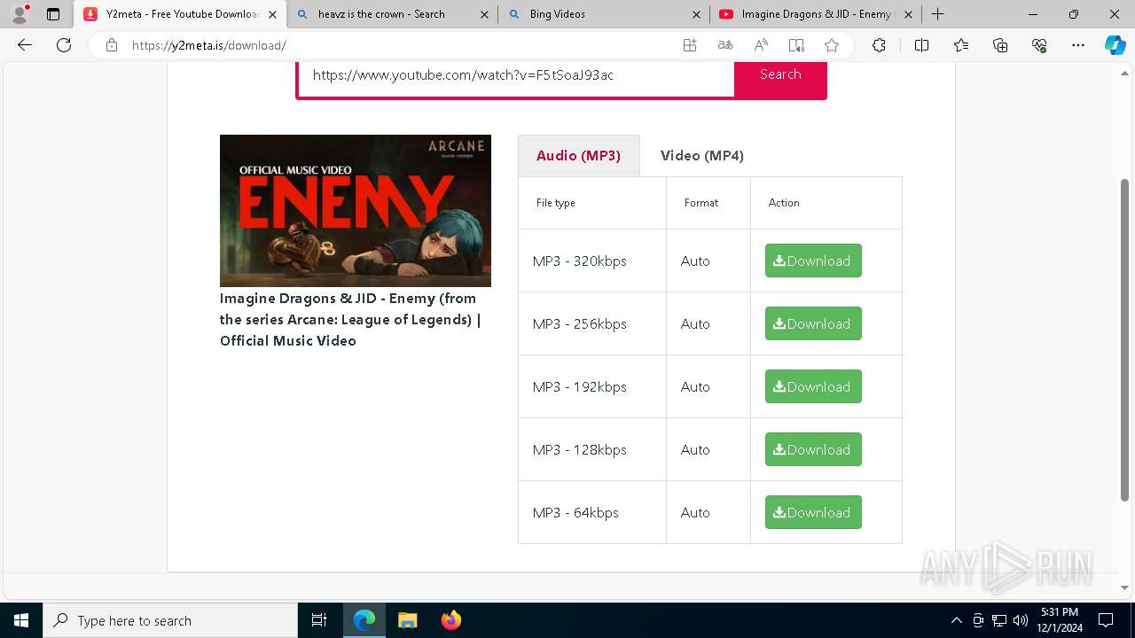Click the MP3 - 320kbps file type text
This screenshot has height=638, width=1135.
point(580,261)
